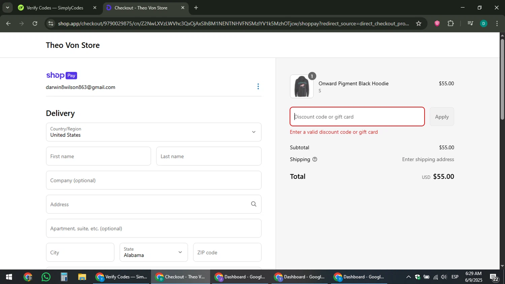505x284 pixels.
Task: Select the Apartment, suite, etc. field
Action: coord(154,228)
